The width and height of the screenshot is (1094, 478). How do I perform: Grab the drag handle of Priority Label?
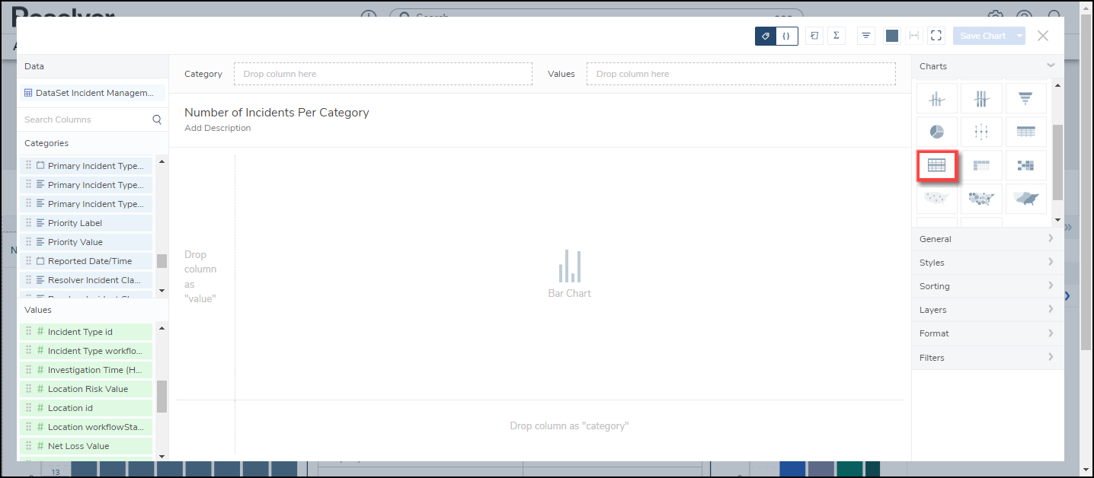[x=28, y=223]
